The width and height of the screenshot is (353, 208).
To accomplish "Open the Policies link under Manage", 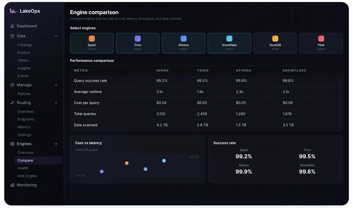I will (x=24, y=94).
